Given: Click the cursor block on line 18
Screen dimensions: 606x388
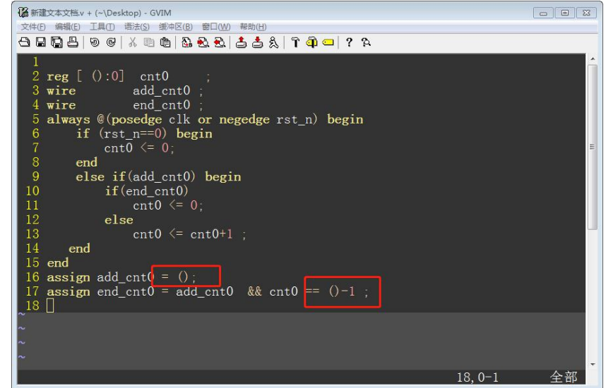Looking at the screenshot, I should coord(50,305).
